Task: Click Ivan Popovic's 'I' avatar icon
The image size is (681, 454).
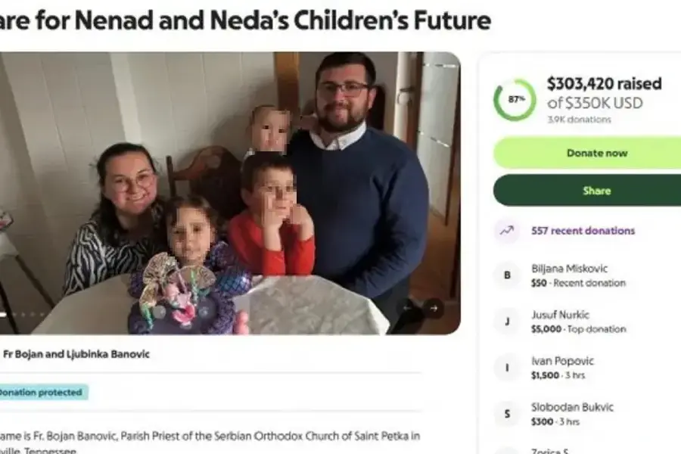Action: (x=506, y=368)
